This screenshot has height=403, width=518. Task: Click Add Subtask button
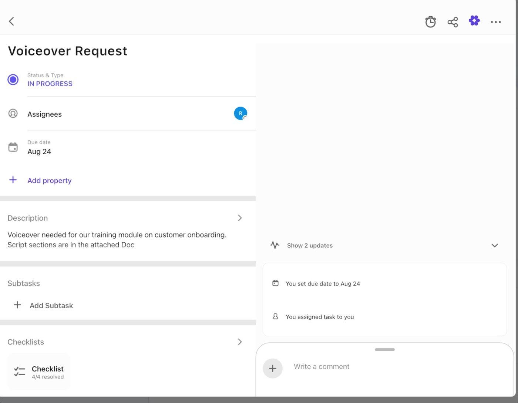point(51,306)
